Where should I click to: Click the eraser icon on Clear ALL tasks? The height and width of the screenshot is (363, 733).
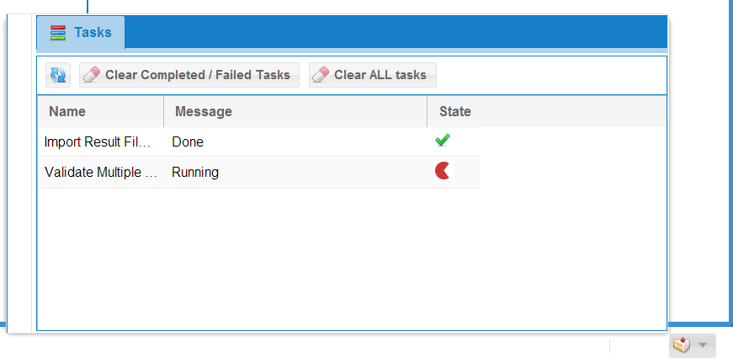(x=321, y=75)
